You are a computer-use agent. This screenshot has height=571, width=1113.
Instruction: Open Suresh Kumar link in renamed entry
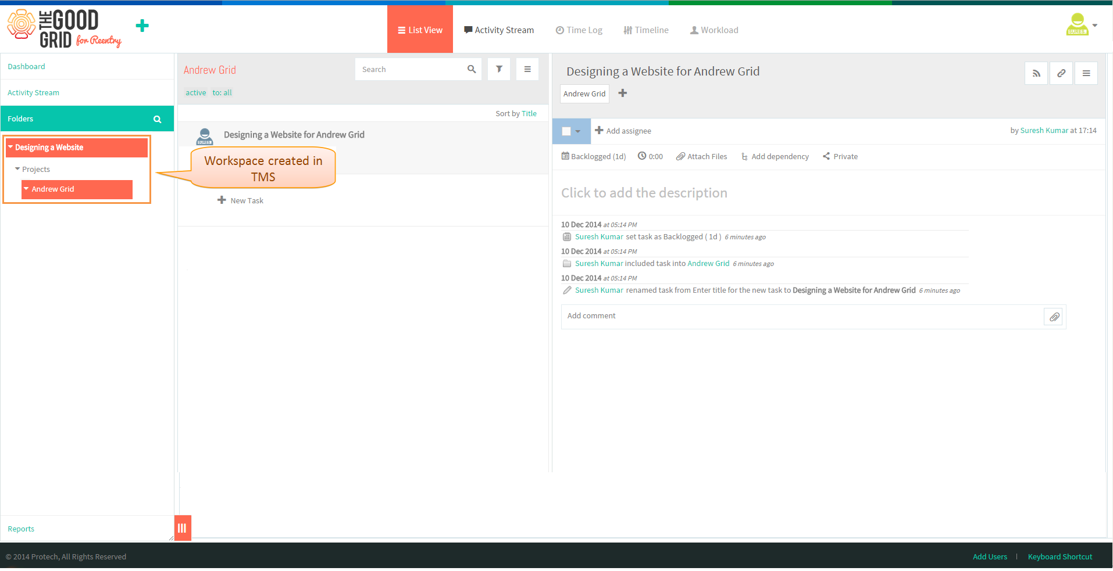tap(599, 290)
